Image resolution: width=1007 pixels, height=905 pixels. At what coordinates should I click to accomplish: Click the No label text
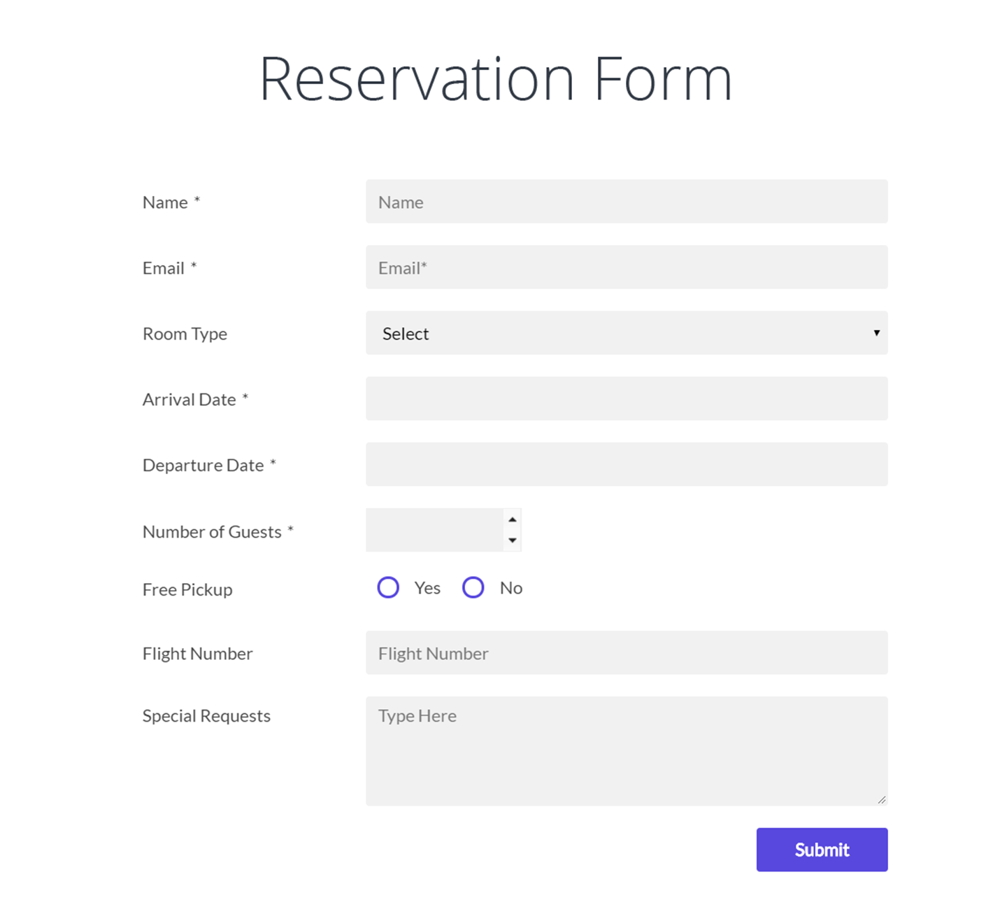click(511, 588)
